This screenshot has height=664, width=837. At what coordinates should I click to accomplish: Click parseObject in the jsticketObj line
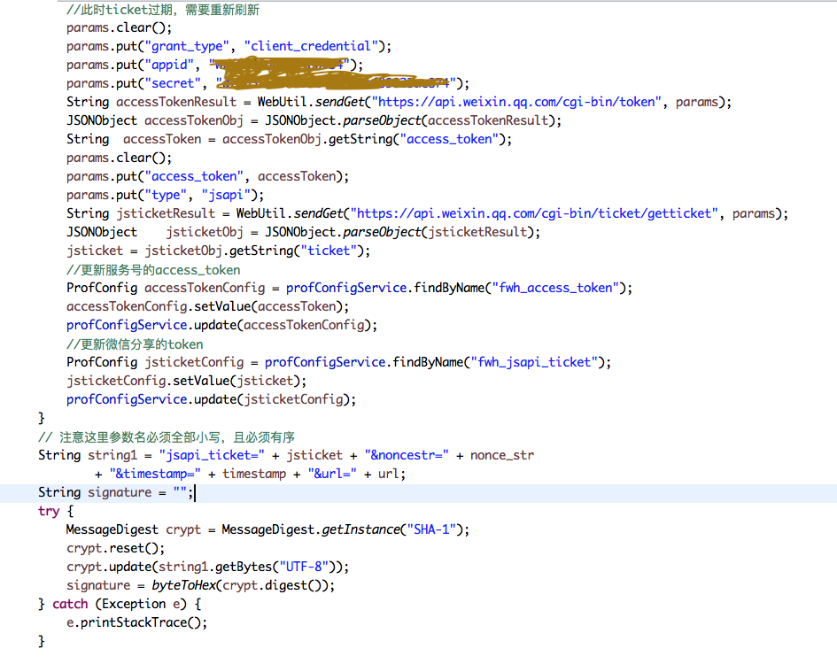click(x=382, y=233)
